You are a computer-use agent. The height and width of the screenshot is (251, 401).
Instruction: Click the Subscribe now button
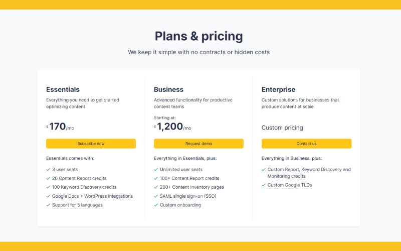pyautogui.click(x=91, y=144)
